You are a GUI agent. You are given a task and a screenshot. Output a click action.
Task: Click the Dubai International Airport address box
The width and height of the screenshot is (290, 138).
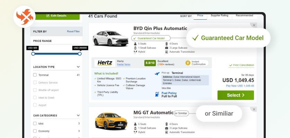(x=185, y=80)
